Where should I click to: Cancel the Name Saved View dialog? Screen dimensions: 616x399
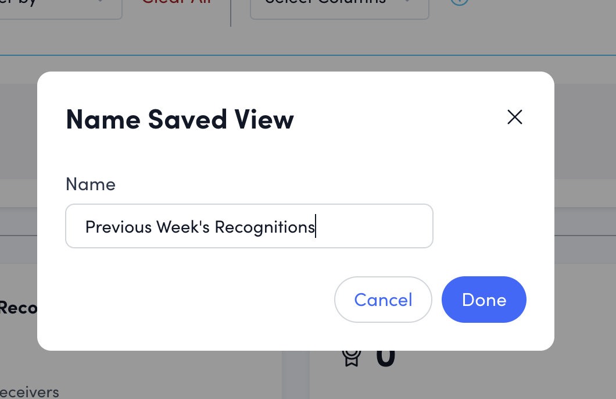click(383, 300)
